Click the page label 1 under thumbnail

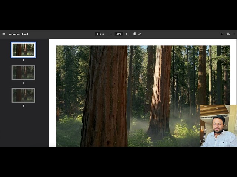tap(23, 60)
